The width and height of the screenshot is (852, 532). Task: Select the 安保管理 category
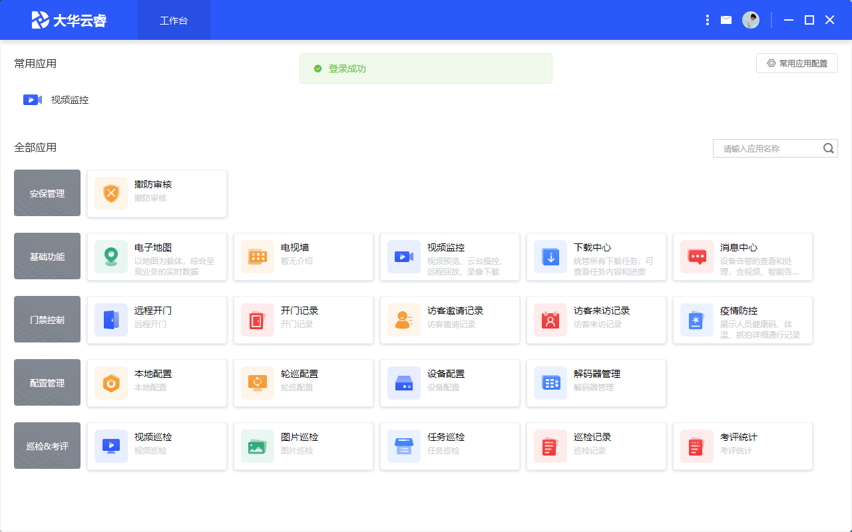point(47,194)
